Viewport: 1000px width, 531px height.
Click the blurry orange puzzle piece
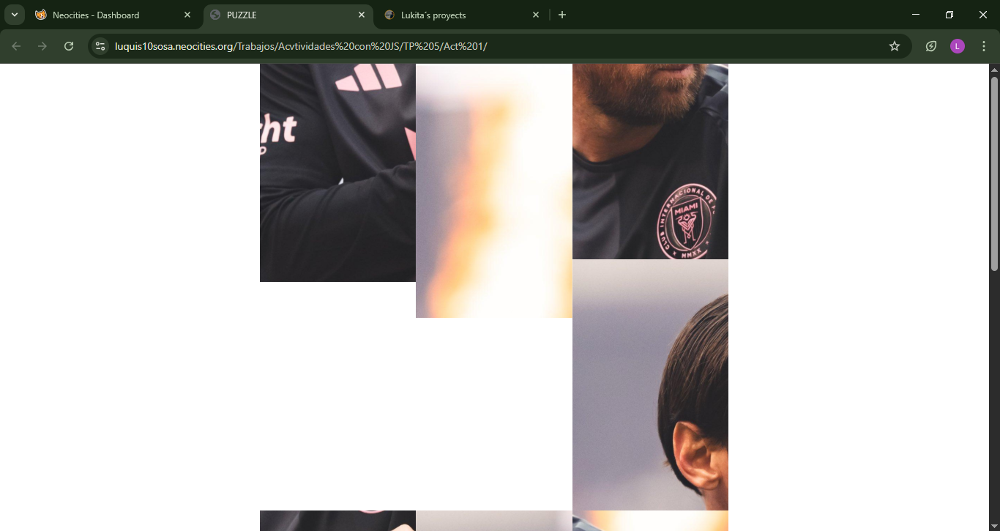[x=493, y=190]
